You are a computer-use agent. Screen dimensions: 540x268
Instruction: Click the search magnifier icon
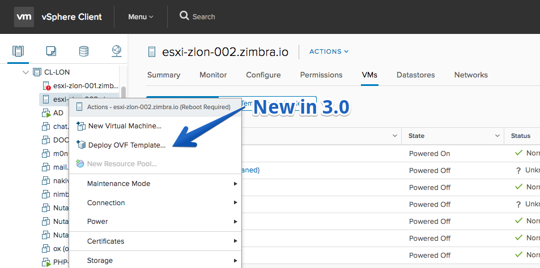pos(184,16)
